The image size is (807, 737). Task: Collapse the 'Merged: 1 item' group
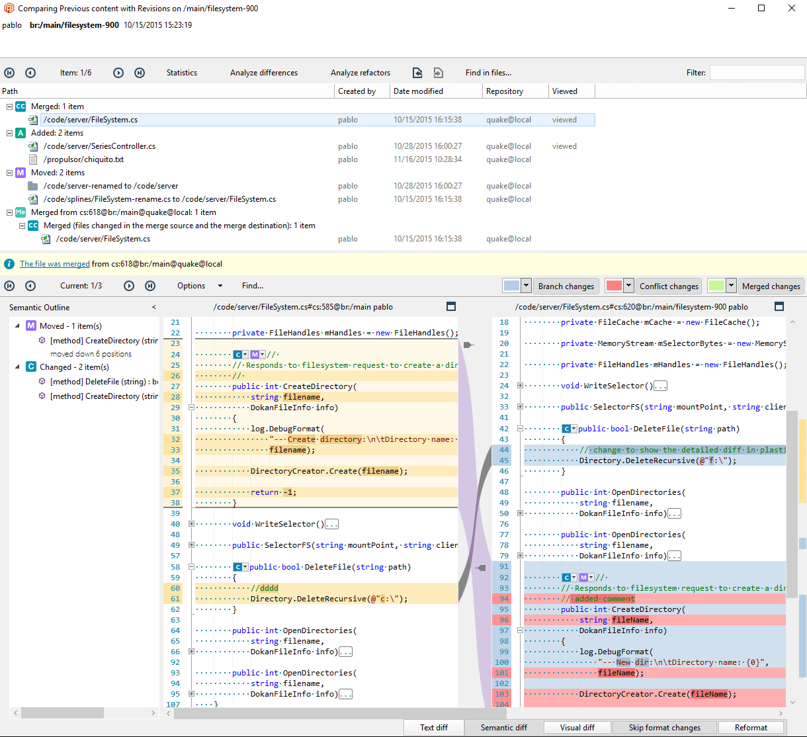10,107
